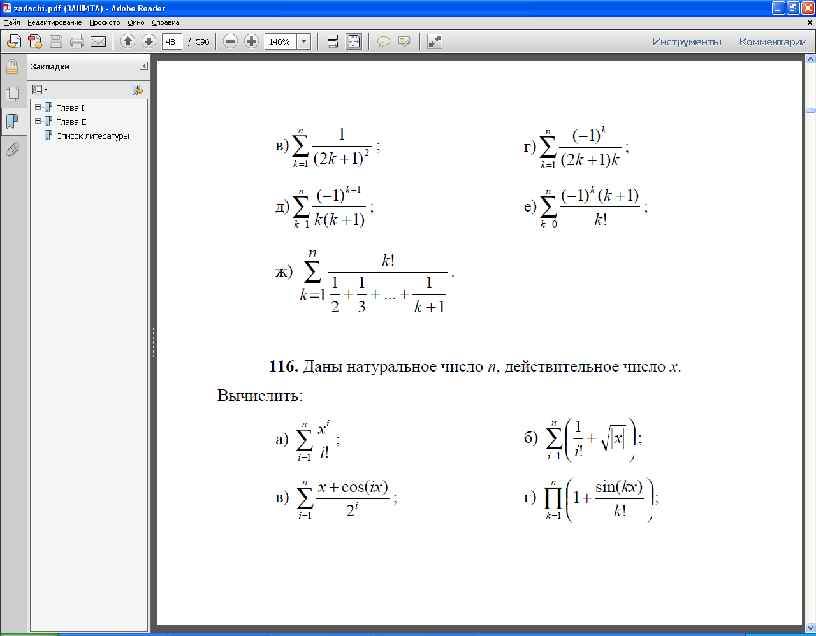816x636 pixels.
Task: Click the document menu close X button
Action: pos(810,22)
